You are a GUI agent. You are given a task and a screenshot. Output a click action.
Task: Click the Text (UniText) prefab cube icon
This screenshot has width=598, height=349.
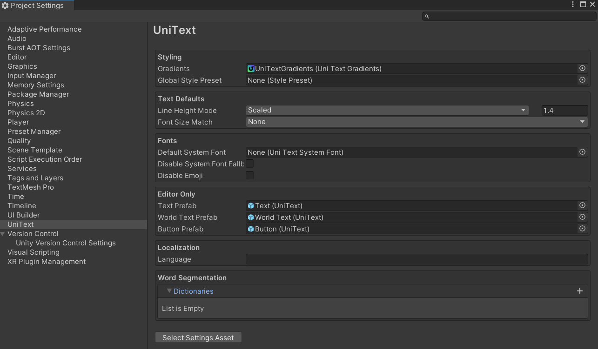(x=251, y=206)
